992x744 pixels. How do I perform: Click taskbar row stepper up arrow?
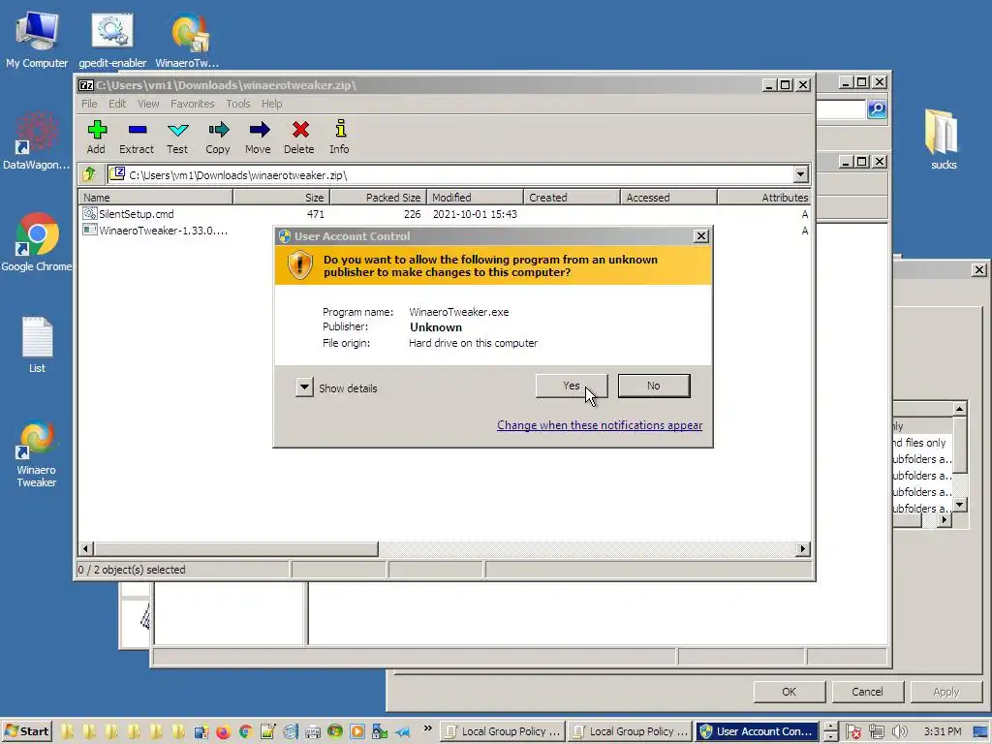830,727
